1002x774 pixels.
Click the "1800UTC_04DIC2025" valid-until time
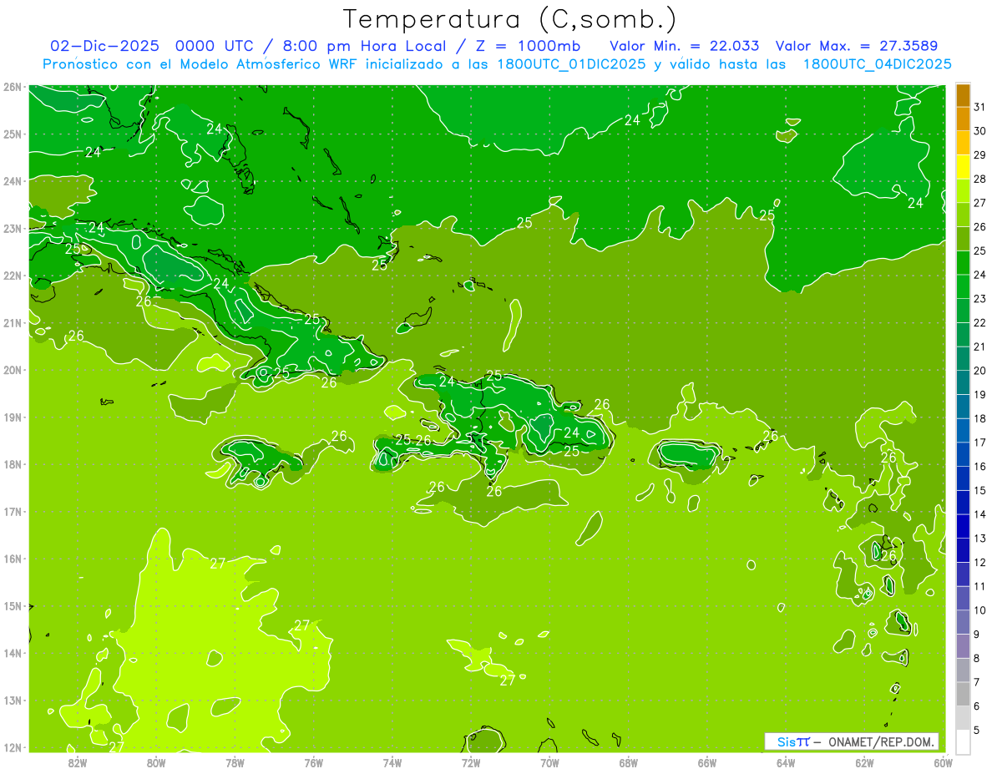coord(877,64)
